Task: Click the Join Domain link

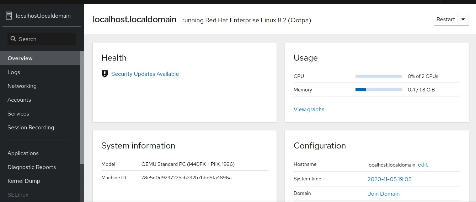Action: (384, 193)
